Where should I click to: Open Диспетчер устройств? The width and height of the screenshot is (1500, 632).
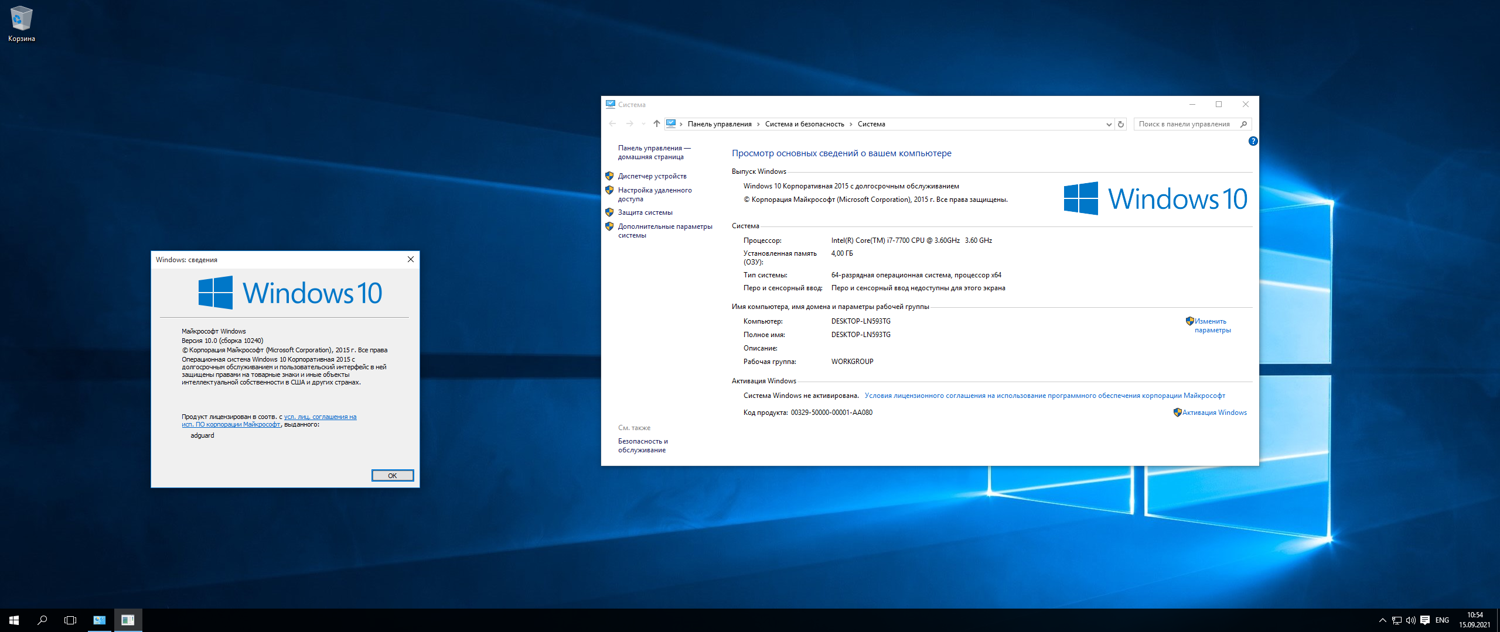pyautogui.click(x=652, y=176)
